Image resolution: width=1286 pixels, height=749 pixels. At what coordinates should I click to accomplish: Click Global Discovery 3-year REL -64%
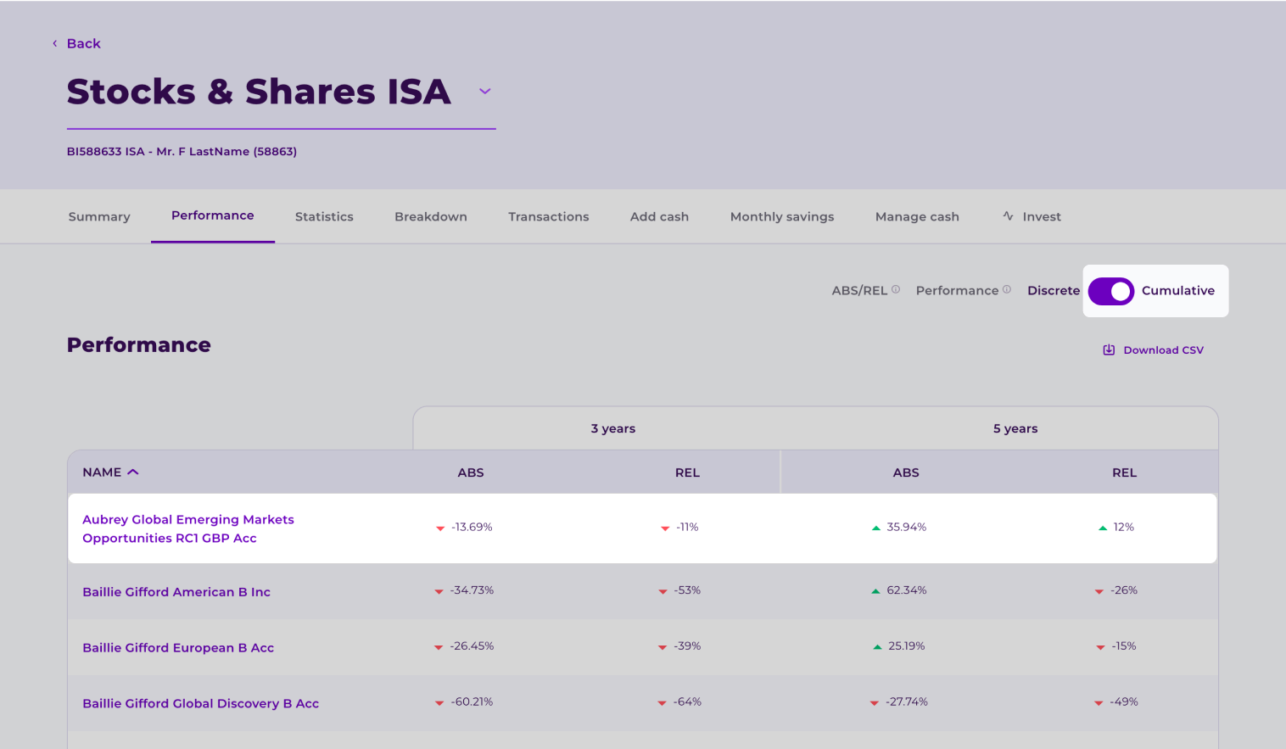tap(687, 702)
